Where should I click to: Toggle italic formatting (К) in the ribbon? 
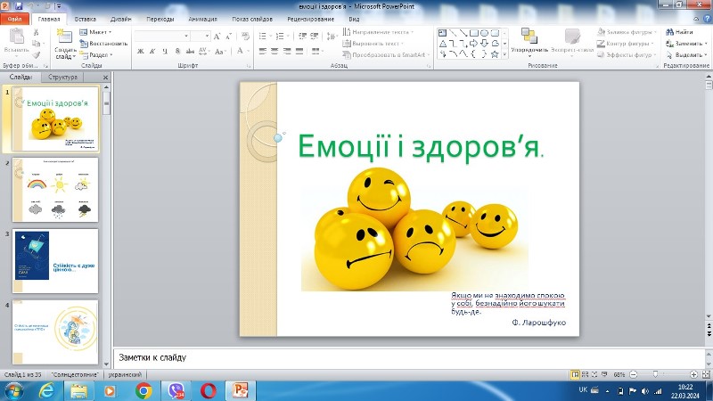(152, 52)
